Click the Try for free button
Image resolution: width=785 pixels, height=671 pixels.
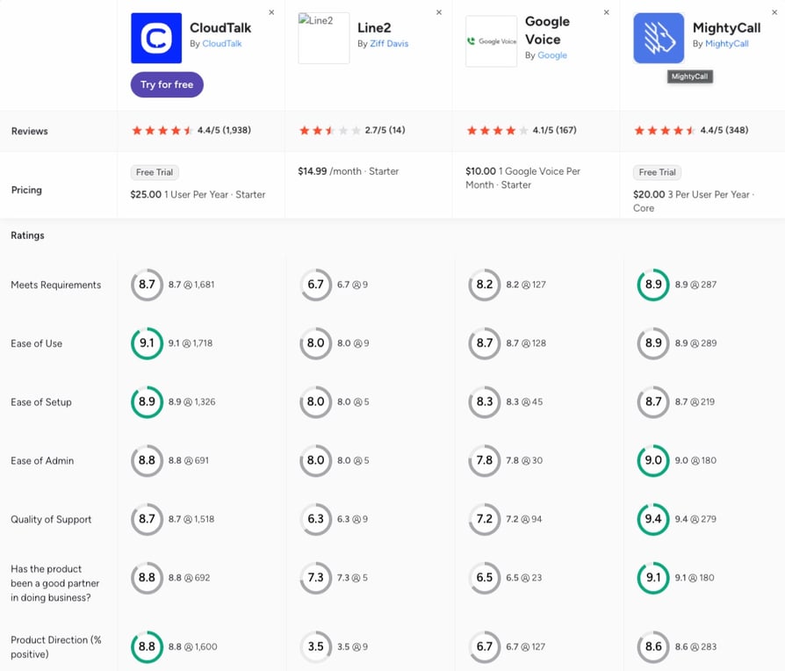167,84
